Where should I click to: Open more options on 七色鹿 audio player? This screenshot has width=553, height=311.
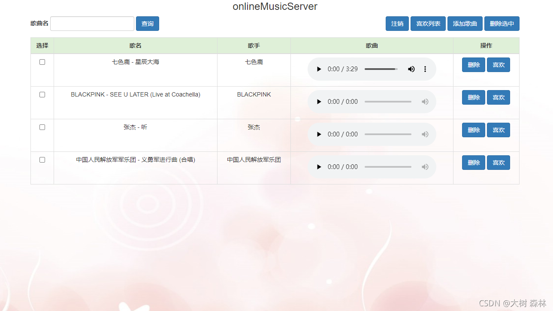pyautogui.click(x=425, y=69)
